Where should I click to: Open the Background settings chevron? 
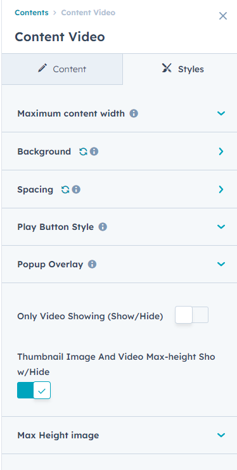221,151
